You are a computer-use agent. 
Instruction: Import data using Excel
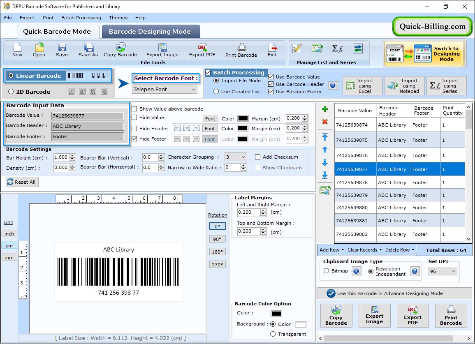[363, 86]
